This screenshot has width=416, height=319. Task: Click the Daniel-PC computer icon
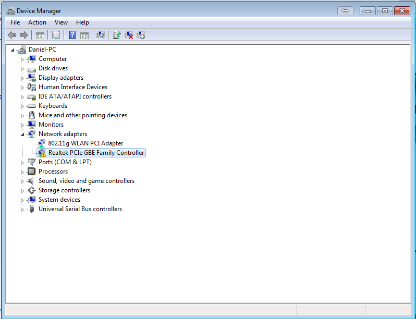pyautogui.click(x=22, y=50)
